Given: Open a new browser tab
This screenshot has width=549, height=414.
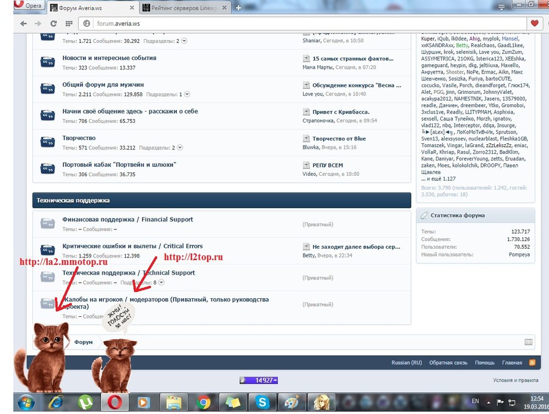Looking at the screenshot, I should [x=238, y=8].
